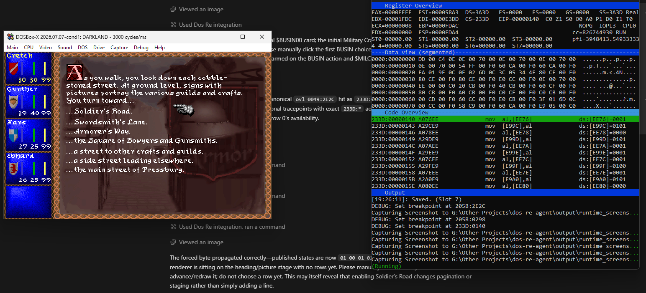Choose the main street of Pressburg
Screen dimensions: 646x293
(x=125, y=170)
